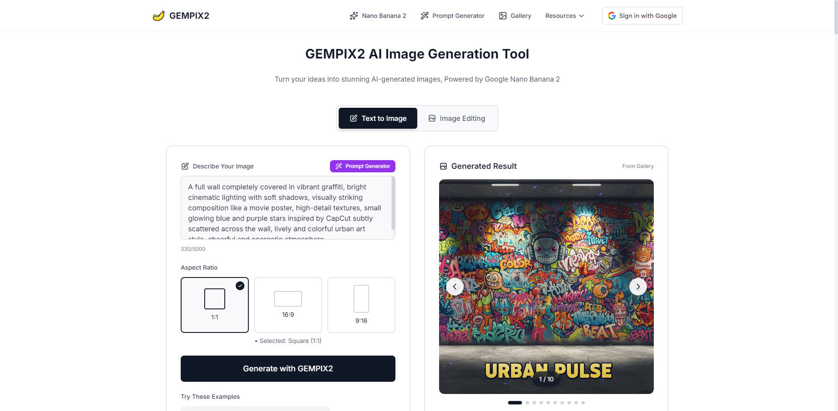Switch to the Image Editing tab

point(457,118)
